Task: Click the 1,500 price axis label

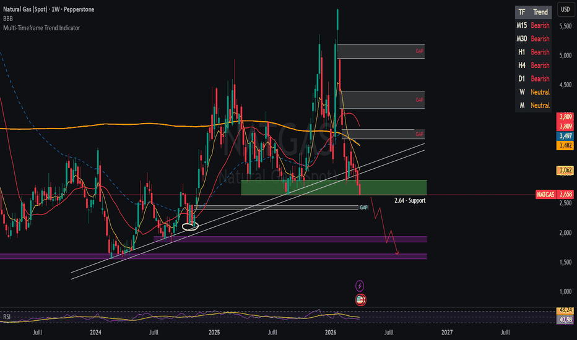Action: (x=565, y=262)
